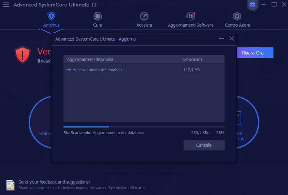
Task: Click the download progress bar
Action: 144,127
